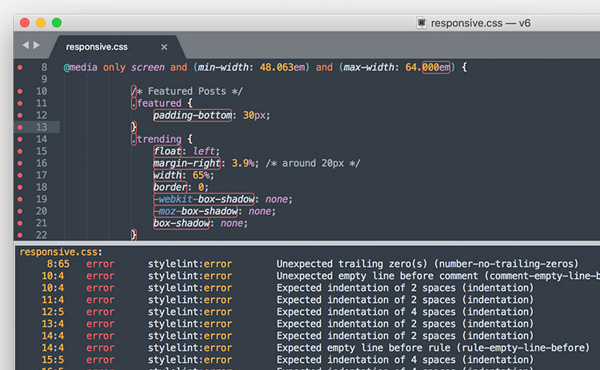Click the lint error dot on line 22
The image size is (600, 370).
pos(20,235)
